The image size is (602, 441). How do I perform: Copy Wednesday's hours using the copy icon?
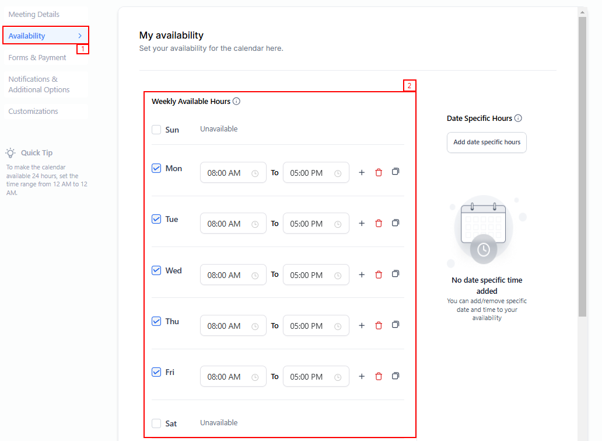395,274
